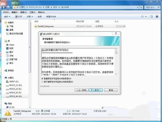Click 取消 button in installer dialog
The image size is (162, 122).
(111, 90)
